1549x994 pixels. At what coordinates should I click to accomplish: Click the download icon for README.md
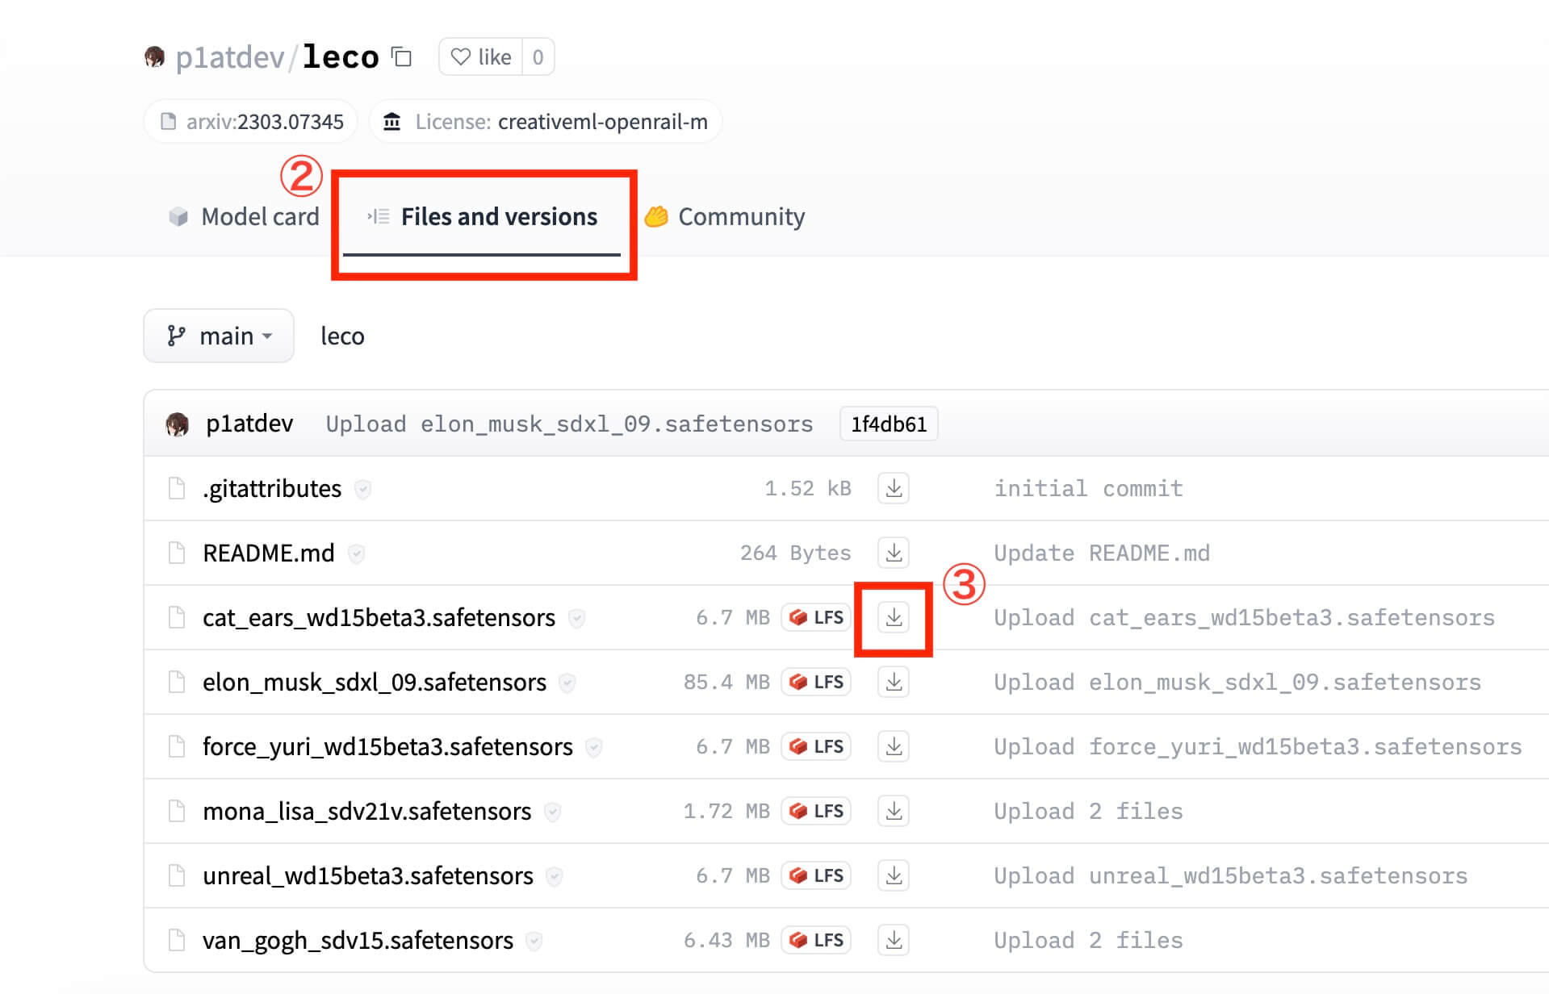pyautogui.click(x=893, y=553)
